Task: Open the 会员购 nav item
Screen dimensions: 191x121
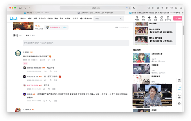Action: pos(50,19)
